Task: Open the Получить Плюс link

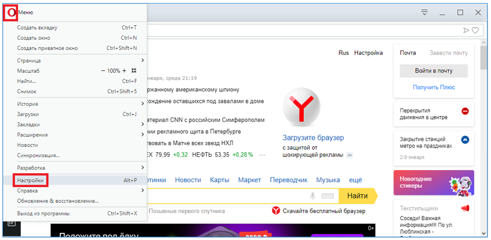Action: pos(434,87)
